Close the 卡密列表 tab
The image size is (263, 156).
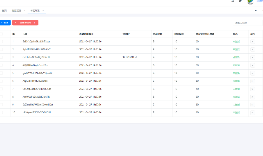(x=43, y=10)
